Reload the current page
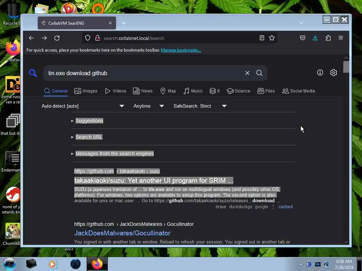The width and height of the screenshot is (362, 271). pyautogui.click(x=57, y=38)
